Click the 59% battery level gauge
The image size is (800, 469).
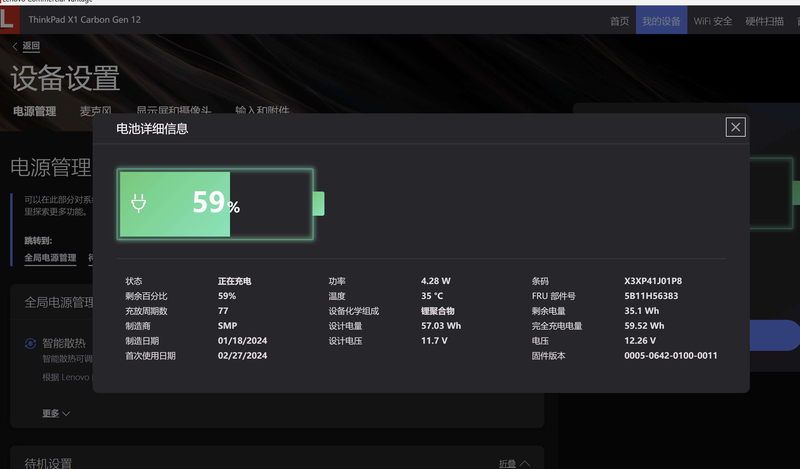coord(220,204)
